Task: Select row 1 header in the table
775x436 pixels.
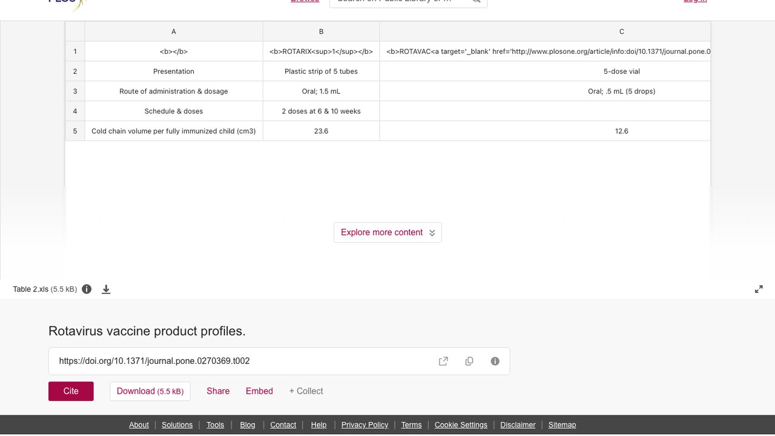Action: click(x=75, y=51)
